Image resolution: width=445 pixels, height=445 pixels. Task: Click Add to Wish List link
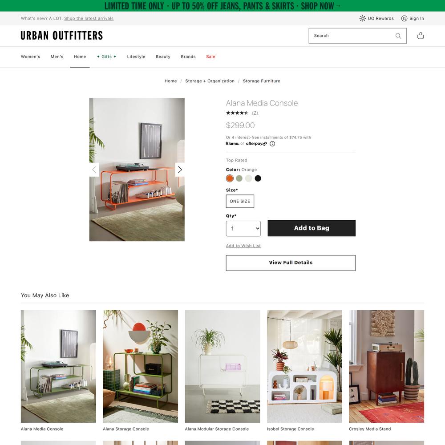243,246
